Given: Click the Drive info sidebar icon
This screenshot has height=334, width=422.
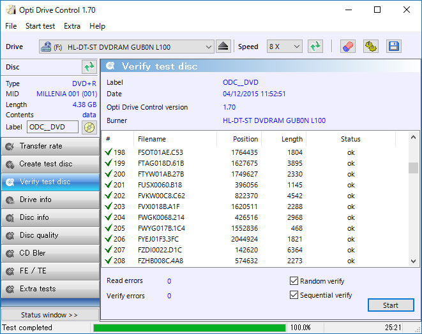Looking at the screenshot, I should (x=10, y=200).
